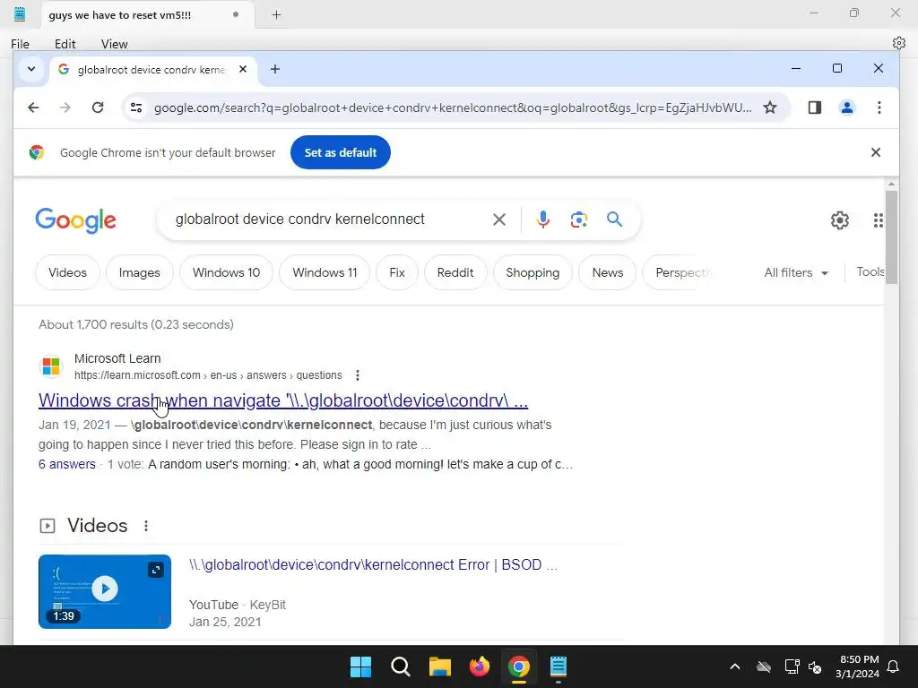
Task: Go to Google homepage via logo
Action: (75, 220)
